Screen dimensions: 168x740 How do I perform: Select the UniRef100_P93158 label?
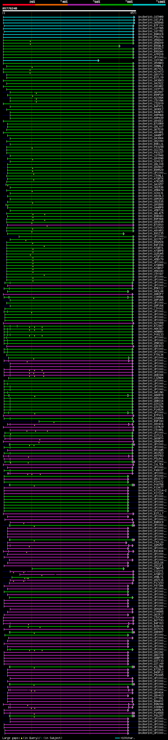point(151,147)
